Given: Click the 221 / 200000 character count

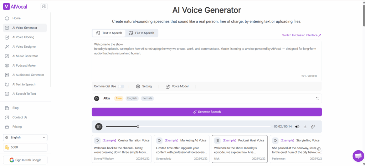Looking at the screenshot, I should 309,76.
